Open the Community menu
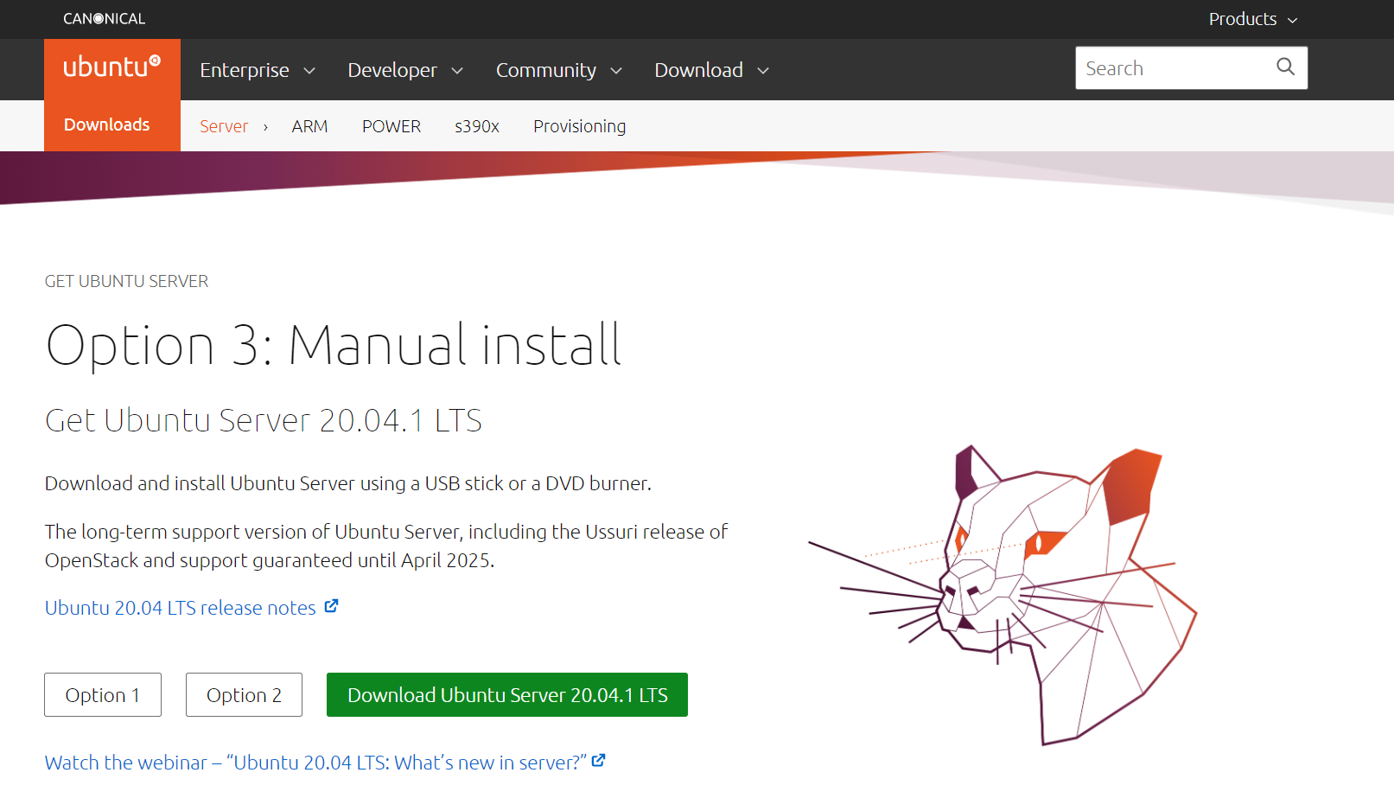This screenshot has height=811, width=1394. (x=558, y=70)
